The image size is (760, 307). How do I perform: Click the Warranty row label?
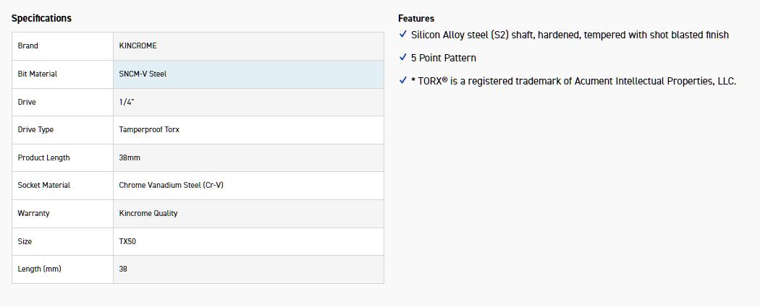(34, 214)
